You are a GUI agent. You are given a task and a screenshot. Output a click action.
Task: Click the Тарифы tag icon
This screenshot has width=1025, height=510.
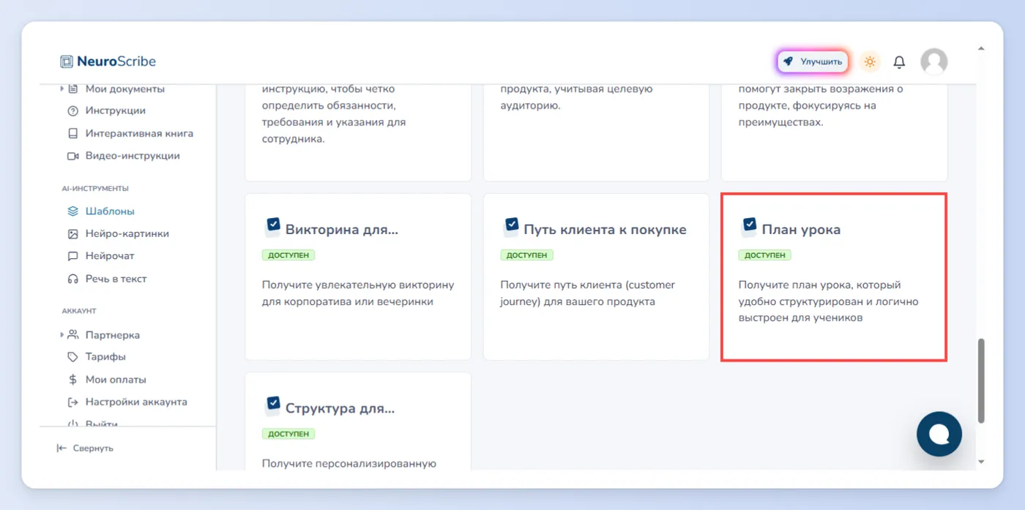[72, 357]
